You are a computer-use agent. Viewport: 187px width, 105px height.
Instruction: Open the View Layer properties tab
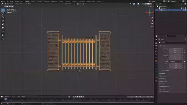click(156, 49)
